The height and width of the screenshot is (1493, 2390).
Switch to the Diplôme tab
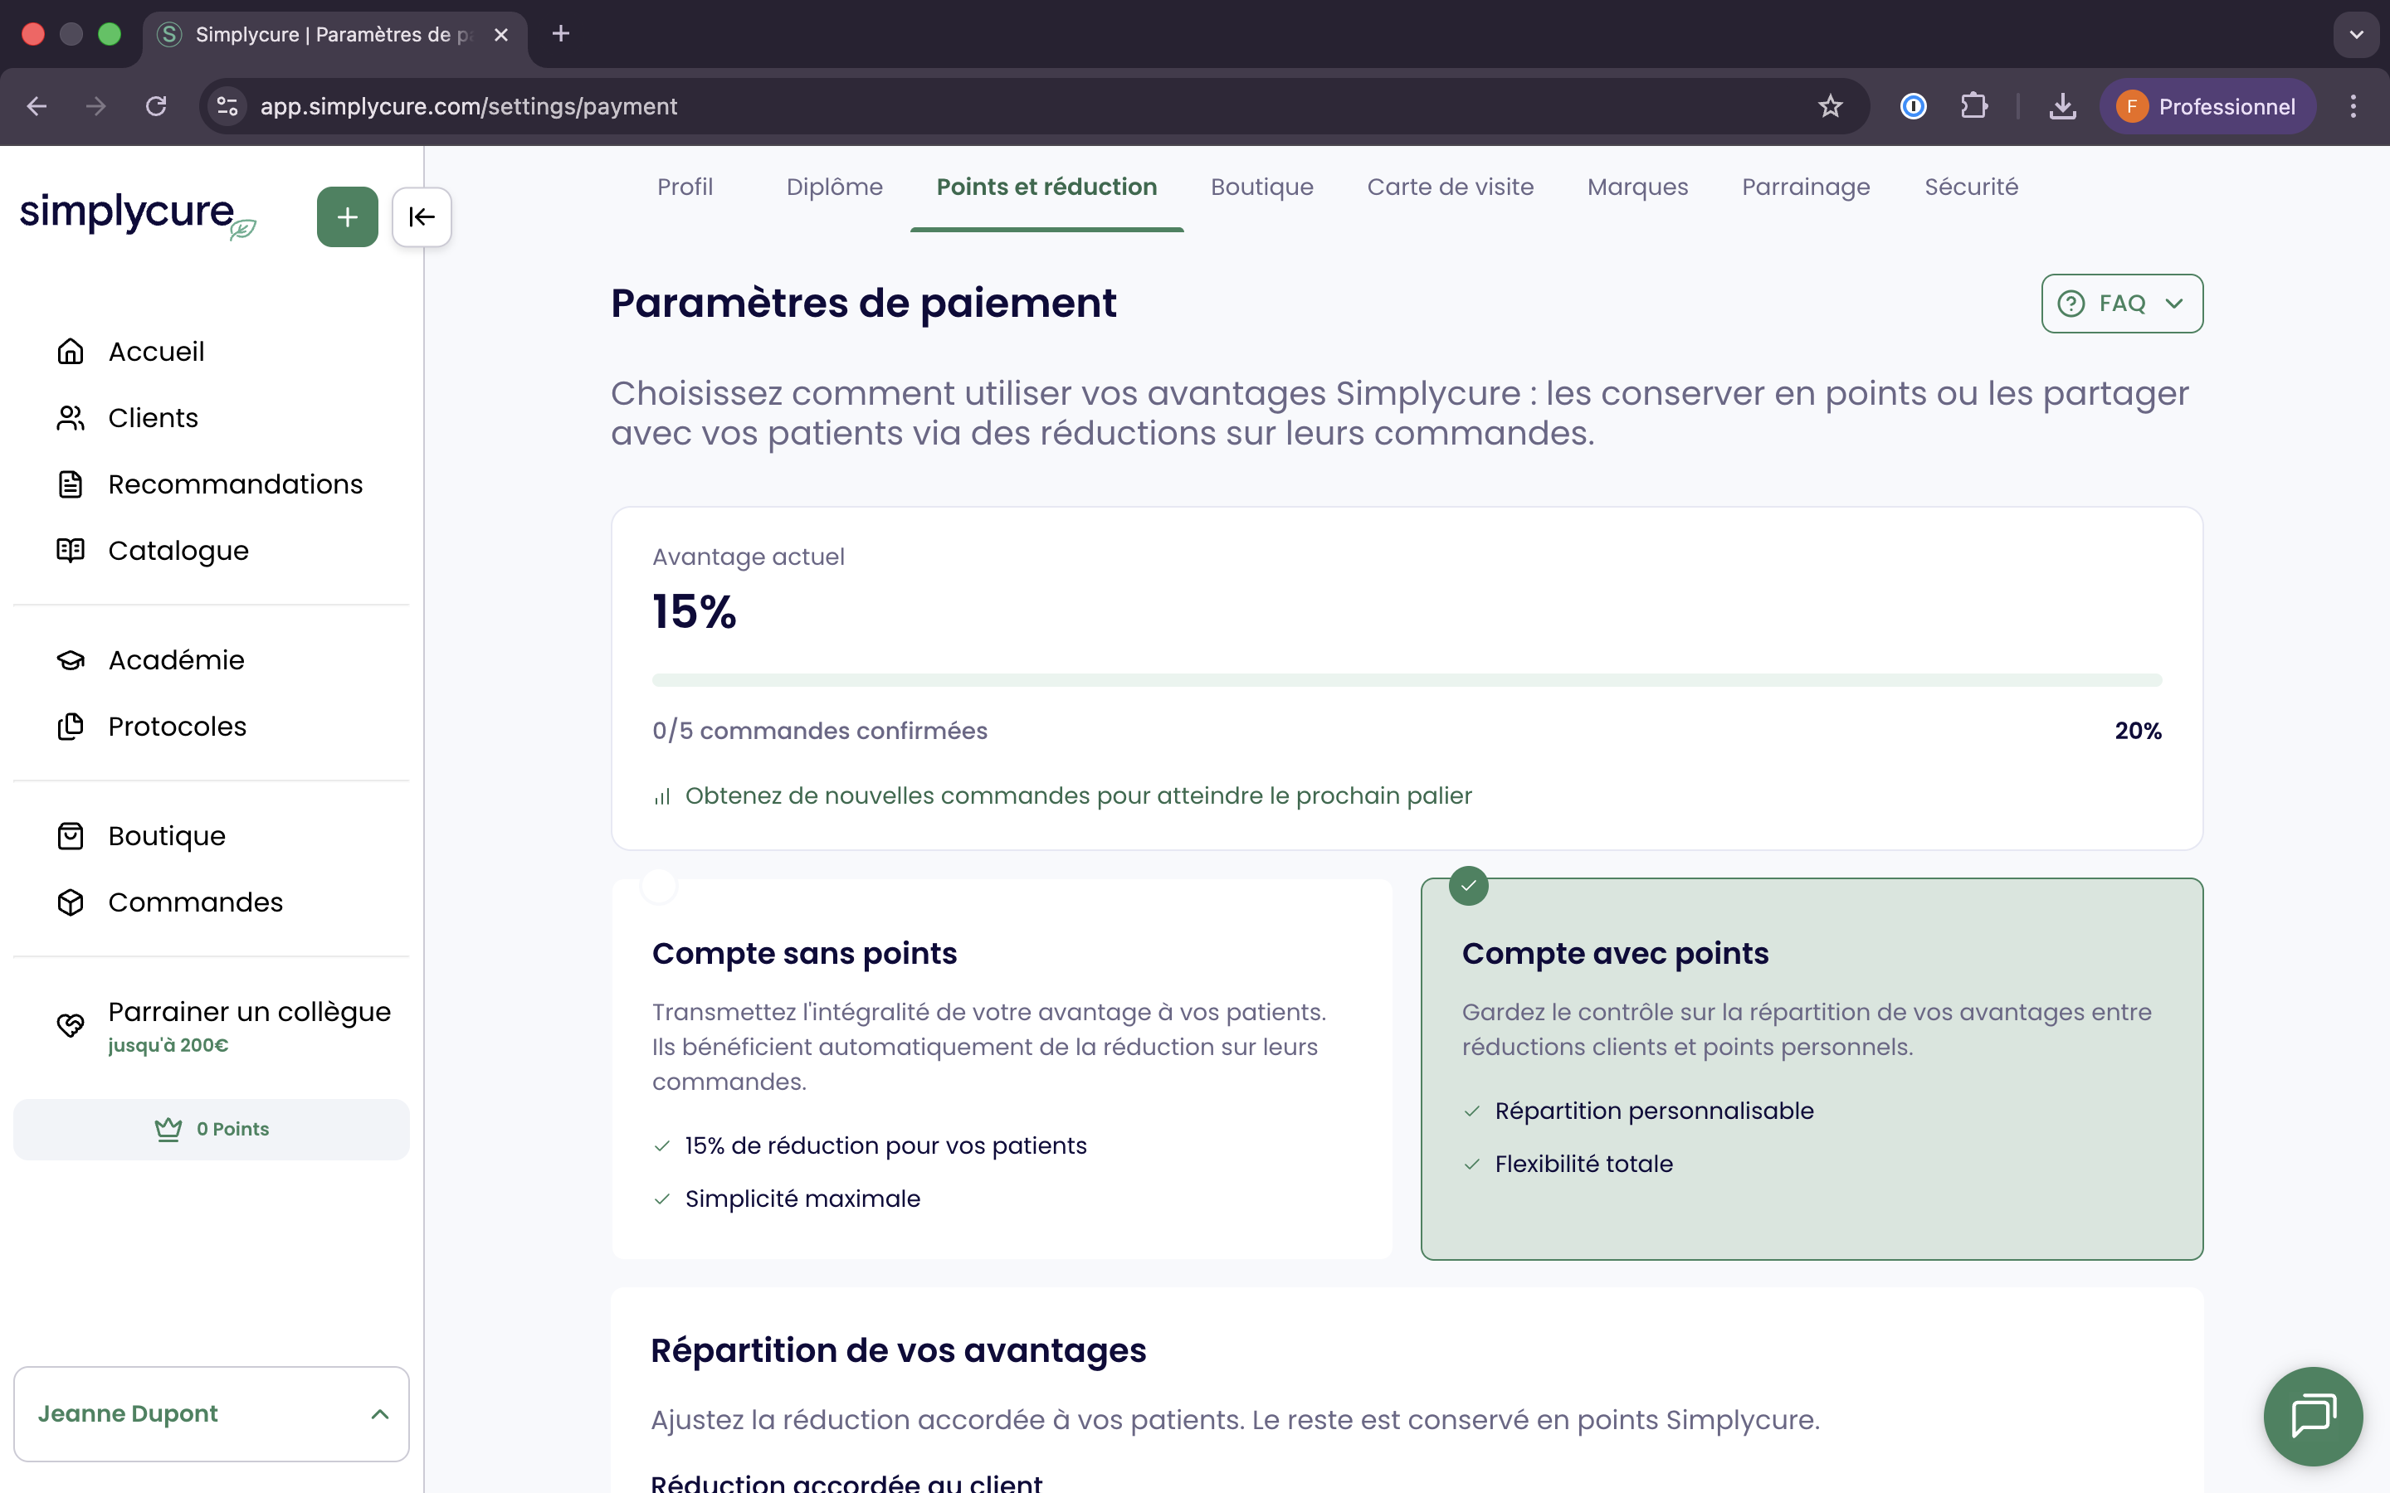point(835,187)
